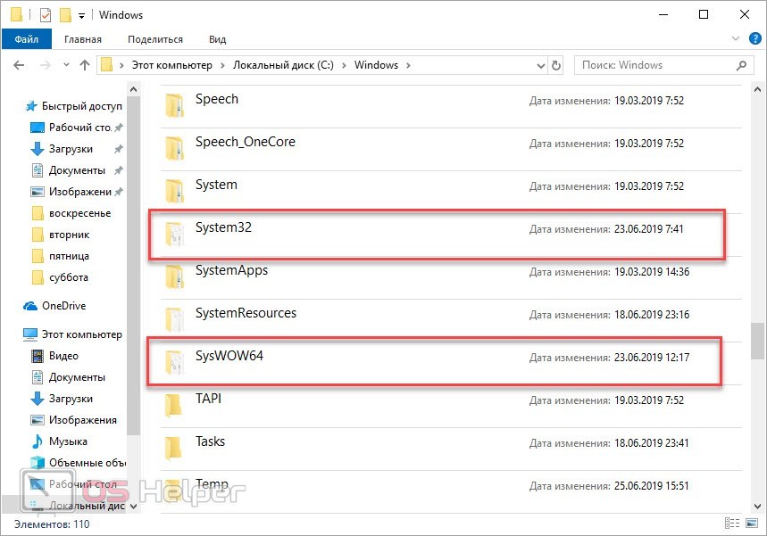This screenshot has width=767, height=536.
Task: Click the Back navigation arrow
Action: click(x=19, y=65)
